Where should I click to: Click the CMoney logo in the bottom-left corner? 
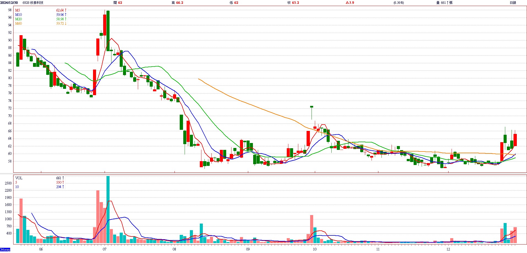click(x=5, y=250)
